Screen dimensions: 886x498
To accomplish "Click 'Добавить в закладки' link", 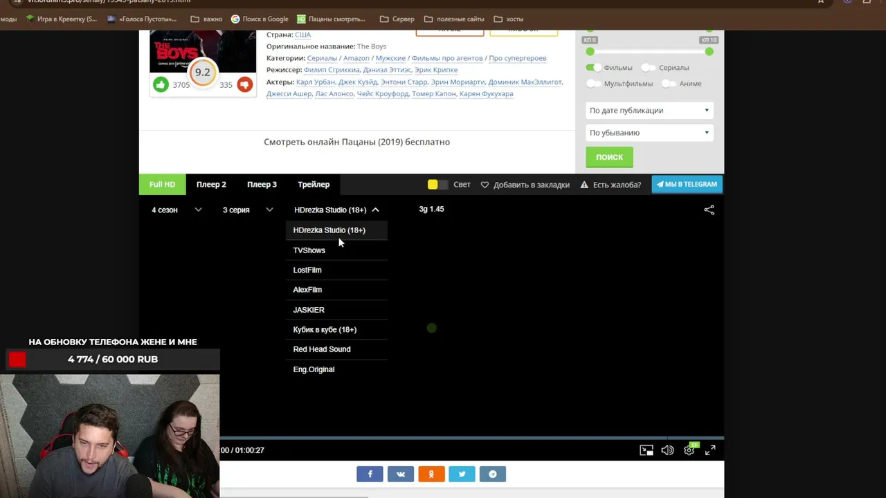I will tap(532, 185).
